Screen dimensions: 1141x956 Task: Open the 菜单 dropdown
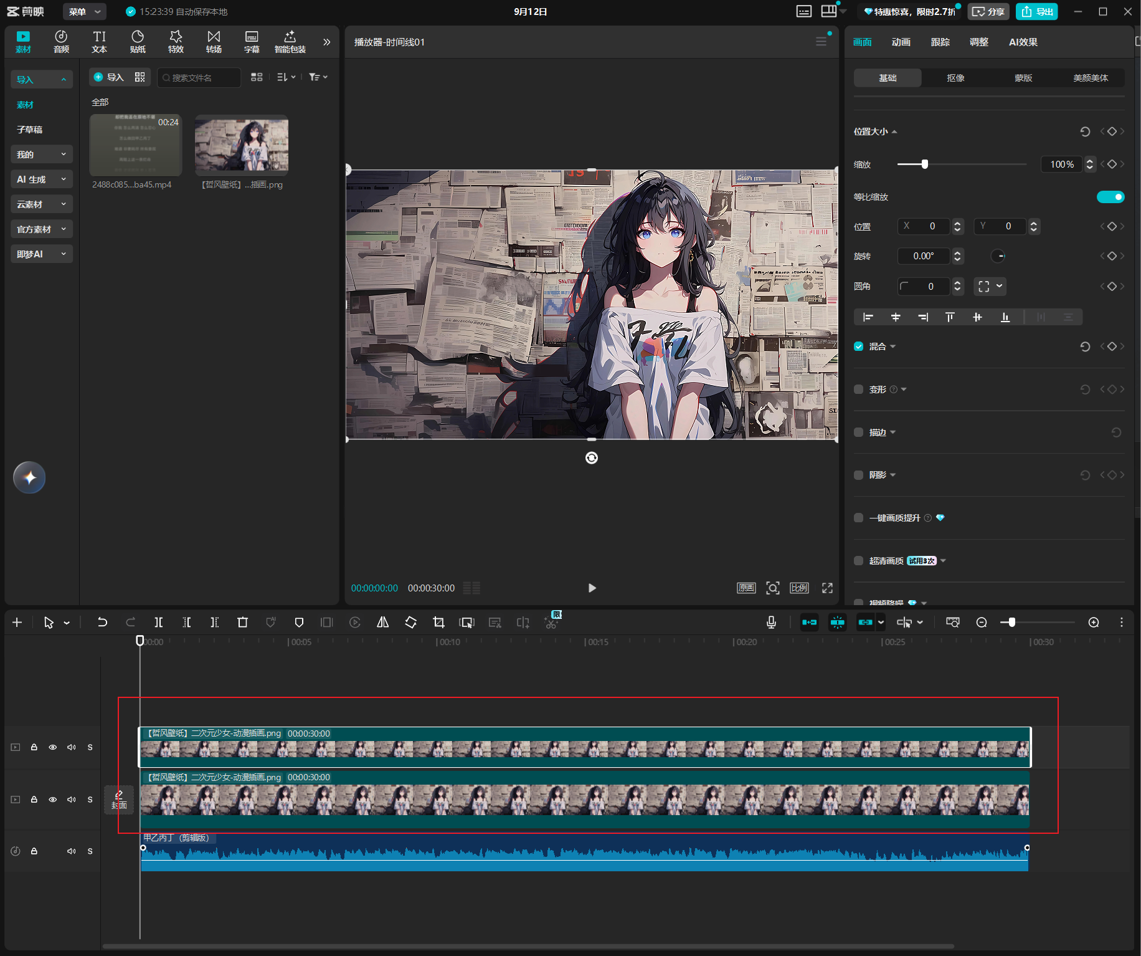pos(85,12)
